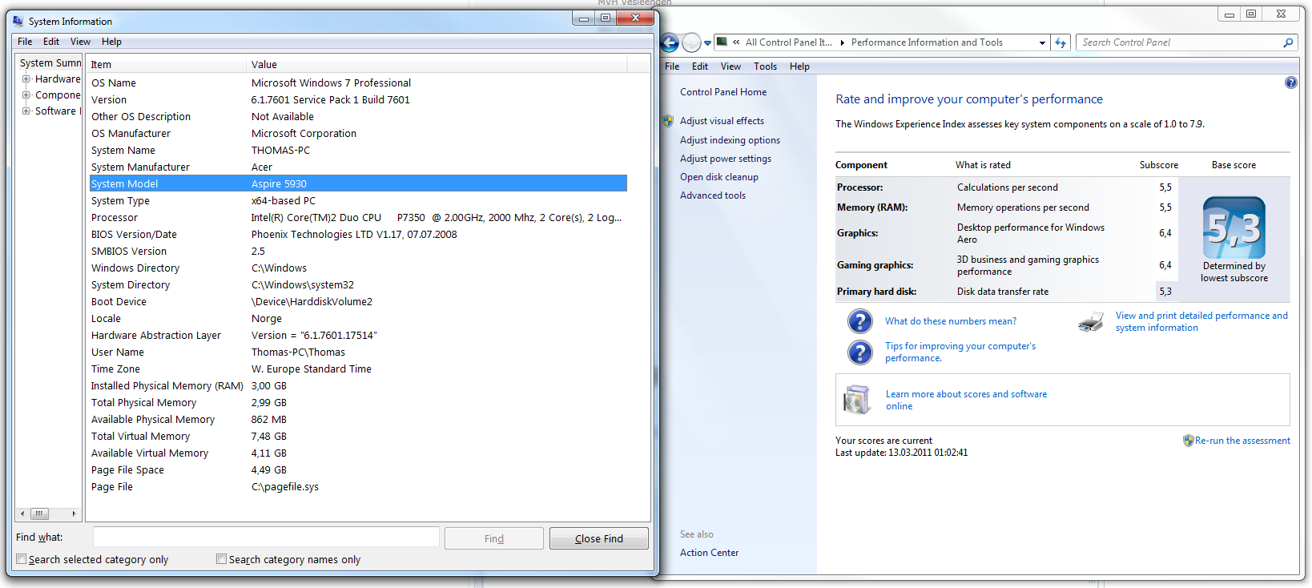Click Performance Information and Tools breadcrumb

927,42
